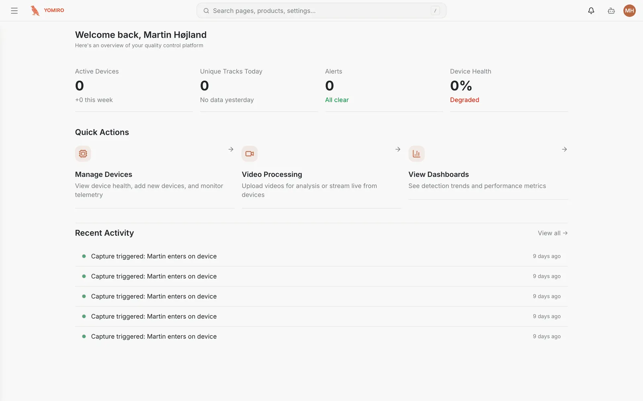Image resolution: width=643 pixels, height=401 pixels.
Task: Click the Welcome back, Martin Højland heading
Action: coord(141,35)
